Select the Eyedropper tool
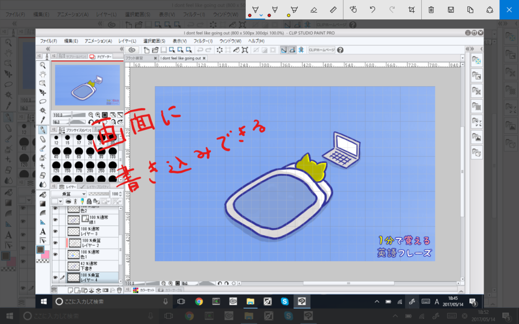The width and height of the screenshot is (519, 324). tap(43, 119)
